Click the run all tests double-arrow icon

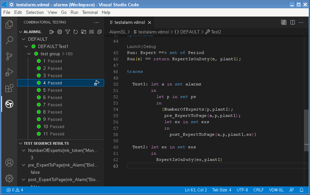(x=52, y=32)
